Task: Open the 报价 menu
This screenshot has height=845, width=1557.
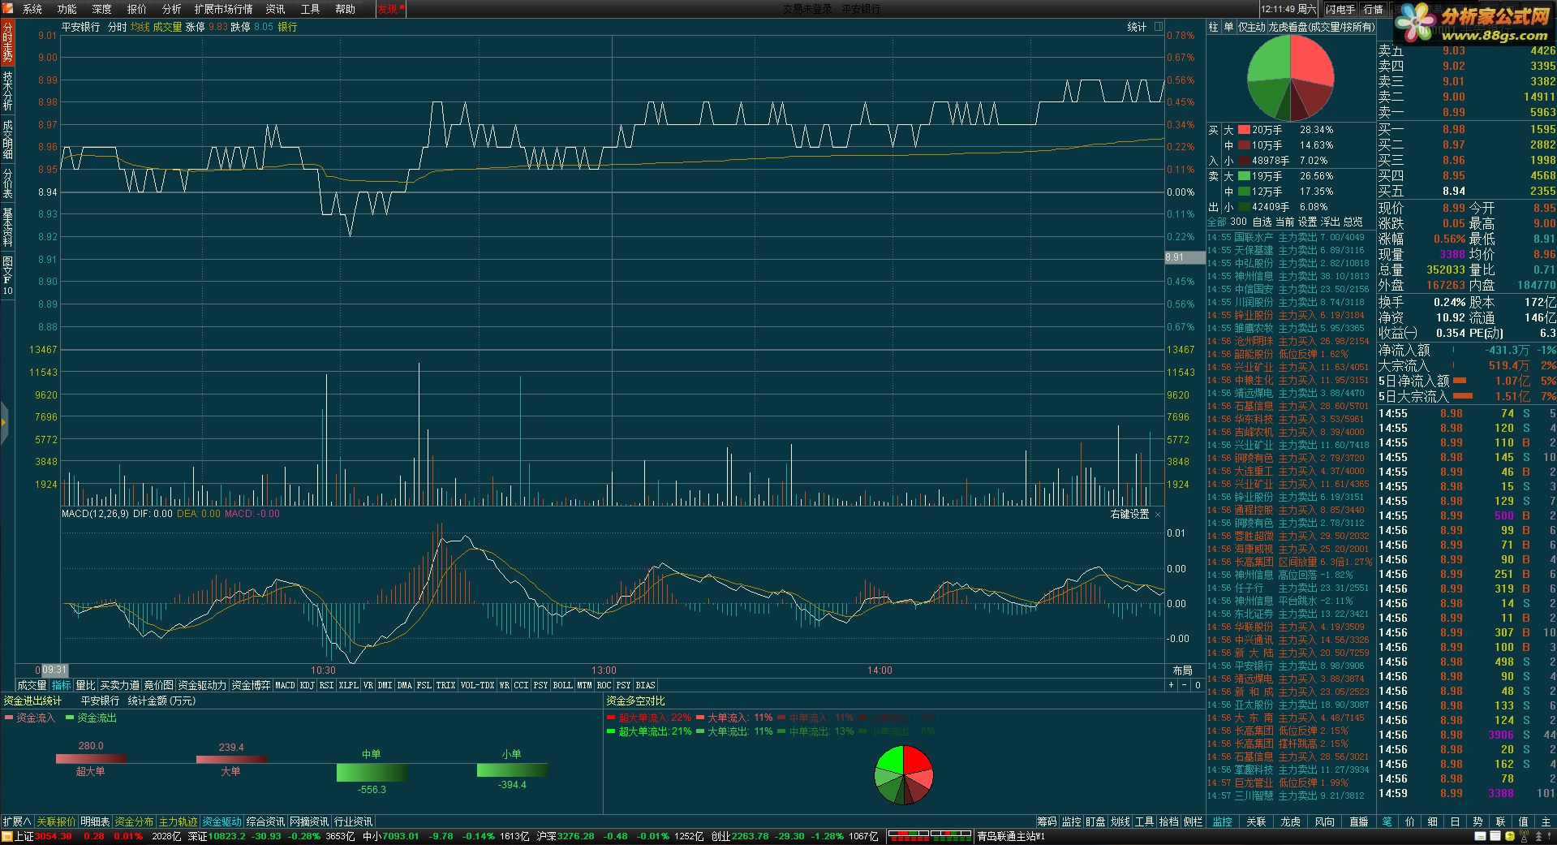Action: click(137, 9)
